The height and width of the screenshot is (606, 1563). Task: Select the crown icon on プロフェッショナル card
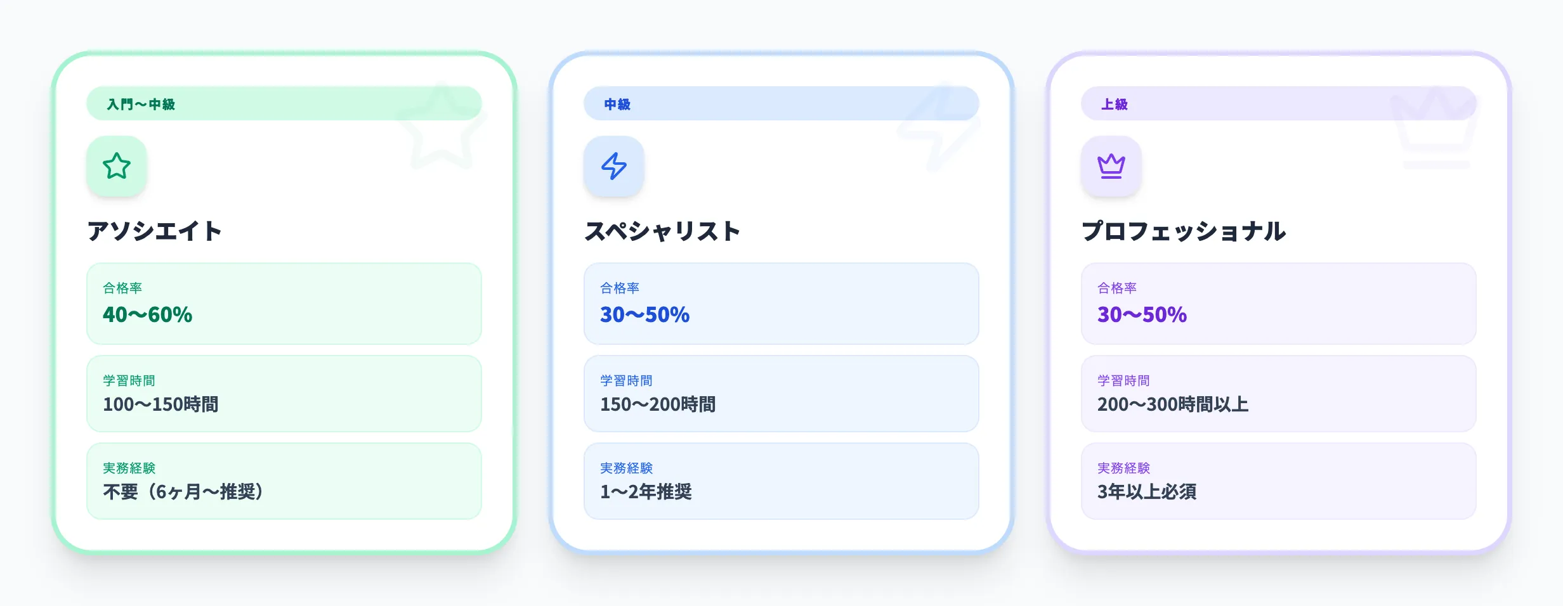[1111, 166]
